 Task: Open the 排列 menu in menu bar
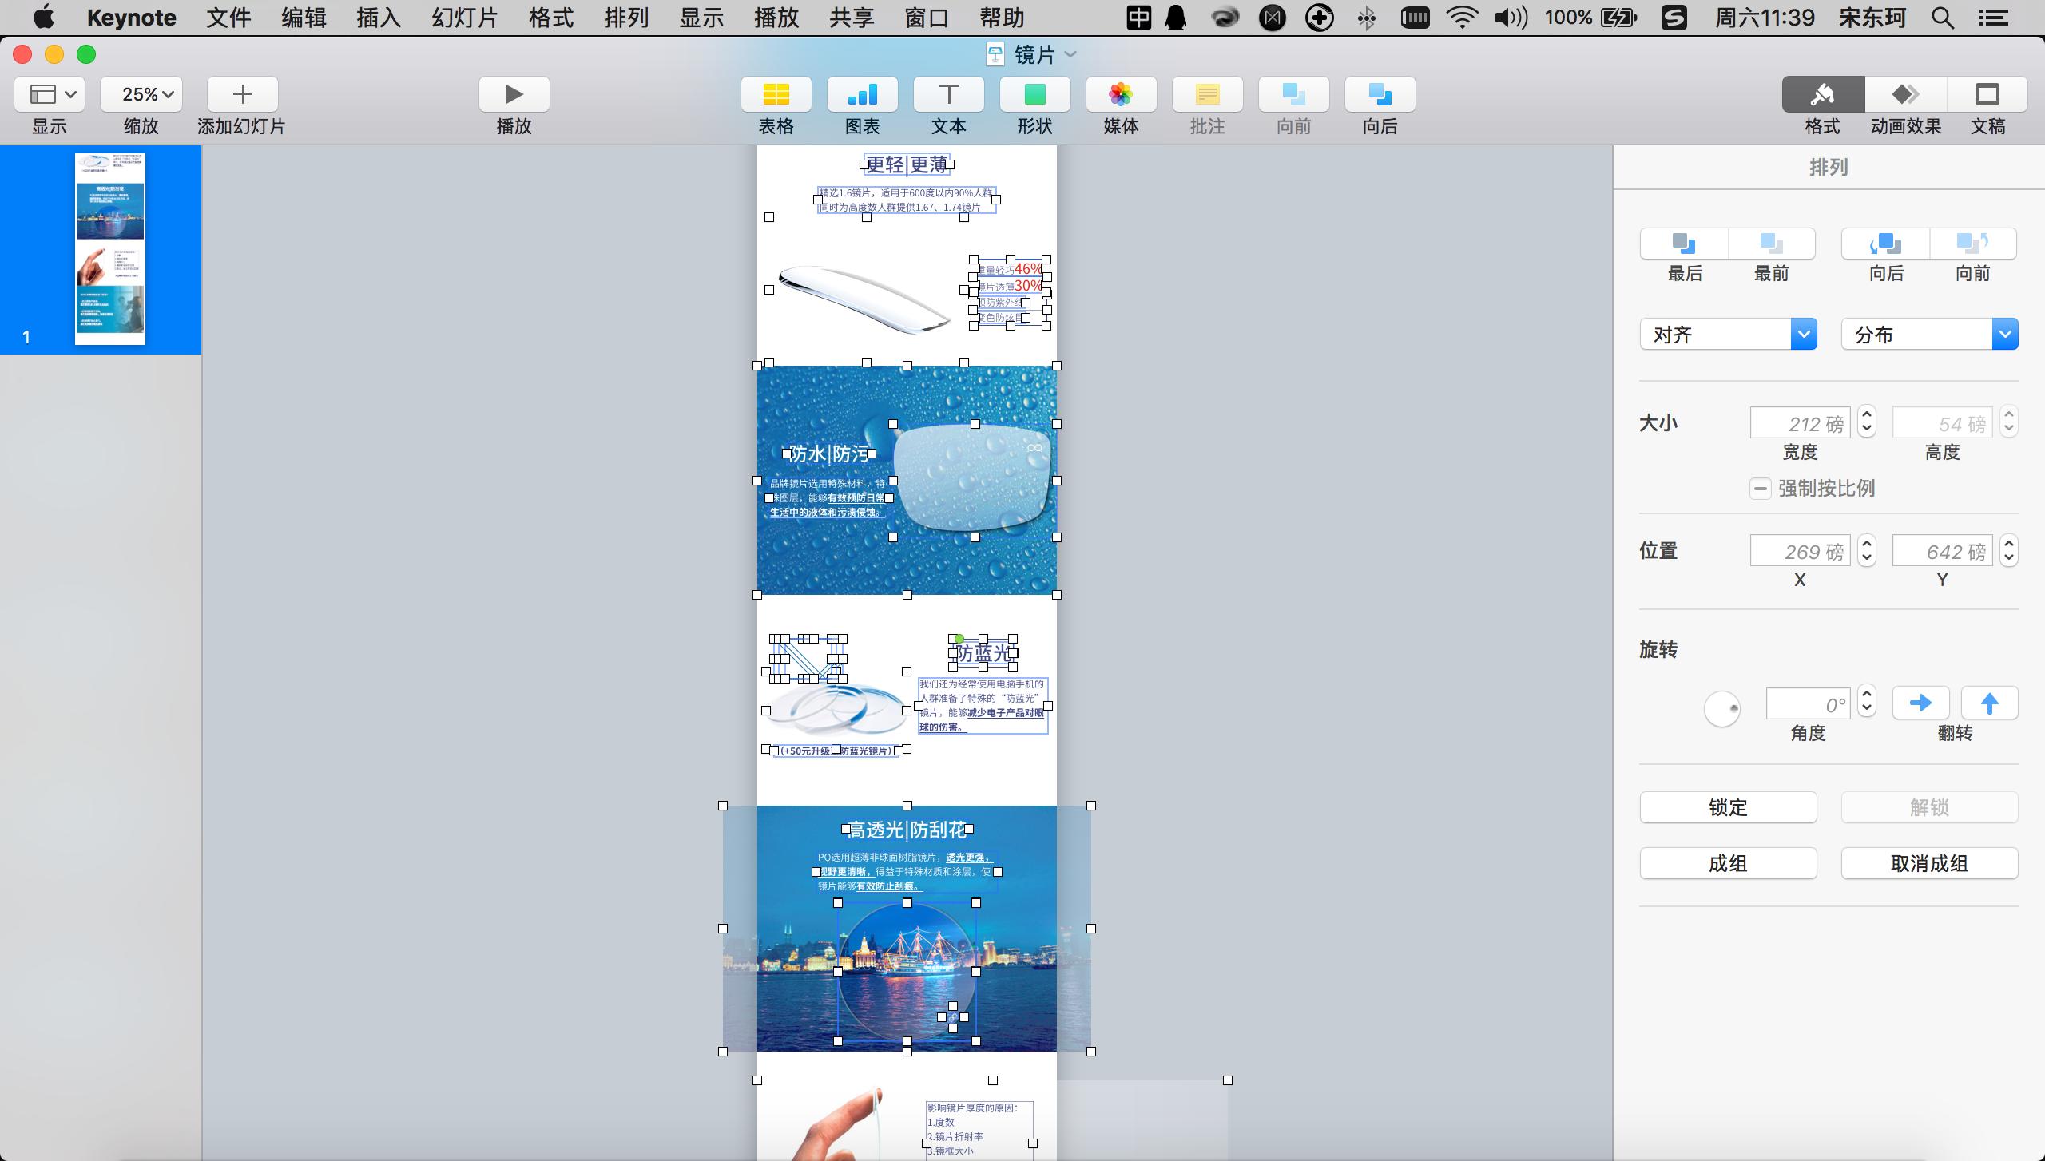click(625, 18)
